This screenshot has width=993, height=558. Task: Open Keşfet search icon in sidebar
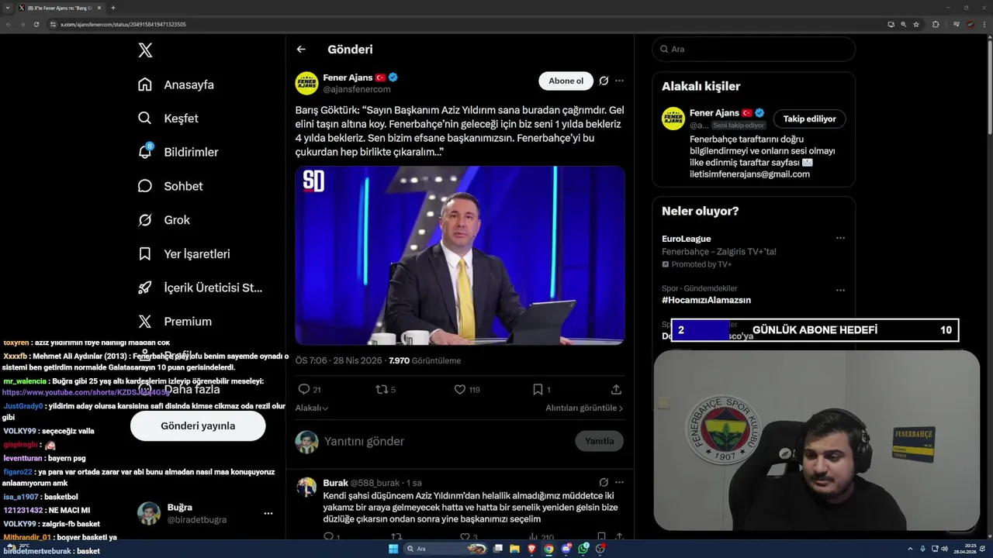point(145,119)
